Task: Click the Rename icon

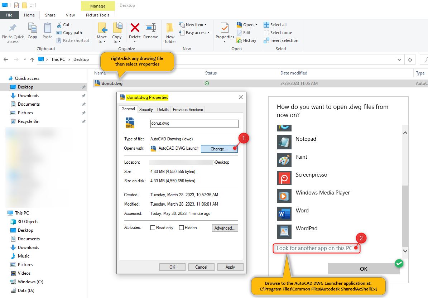Action: [151, 28]
